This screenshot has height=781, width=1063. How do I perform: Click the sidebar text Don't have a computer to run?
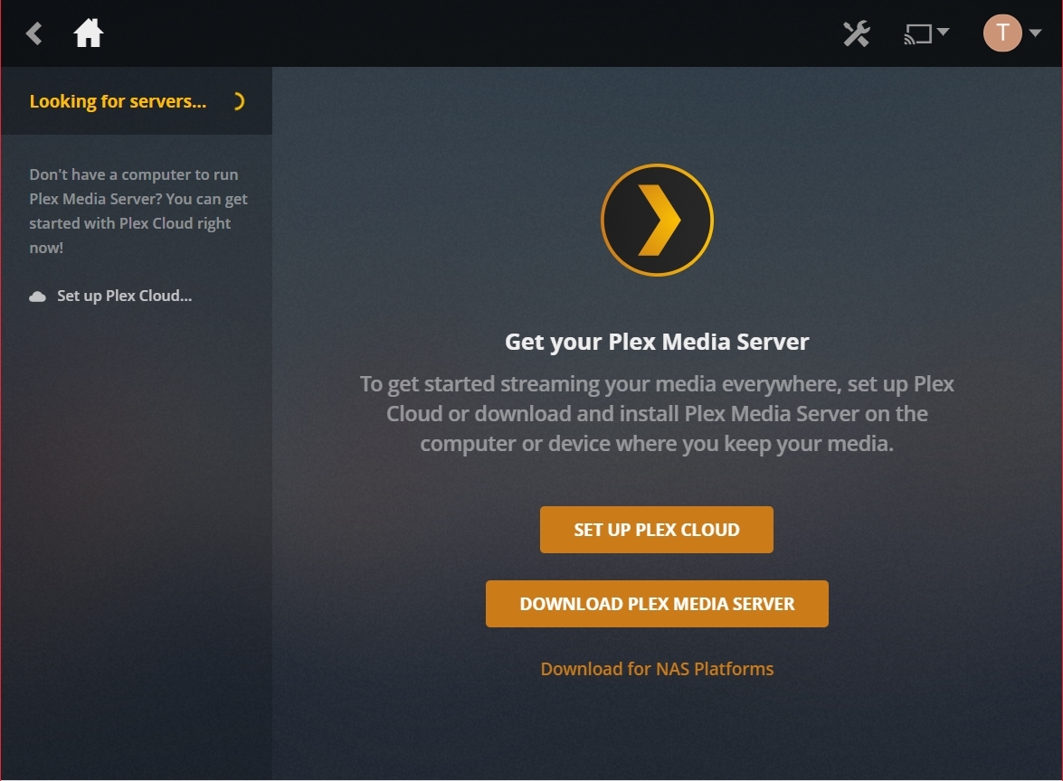coord(138,212)
